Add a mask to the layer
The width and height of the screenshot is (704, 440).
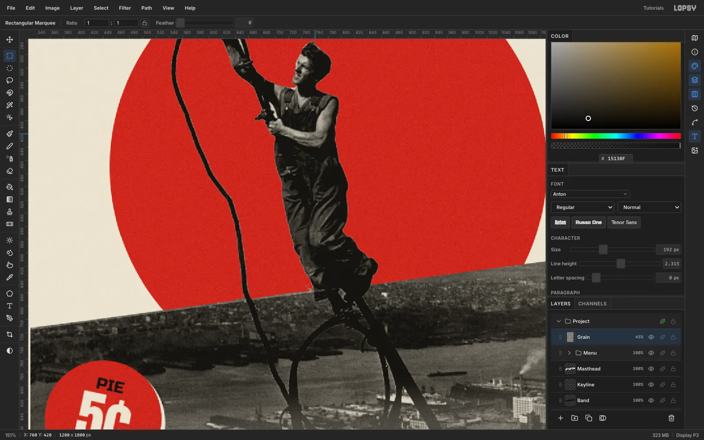click(x=603, y=418)
